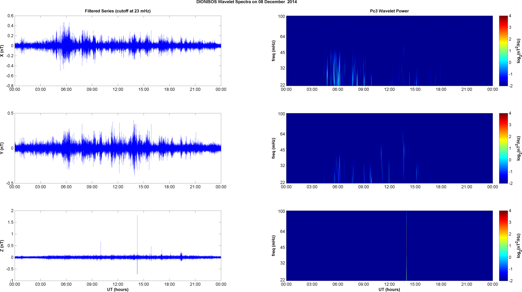Click inside the Y component filtered series plot
The width and height of the screenshot is (522, 292).
coord(118,148)
